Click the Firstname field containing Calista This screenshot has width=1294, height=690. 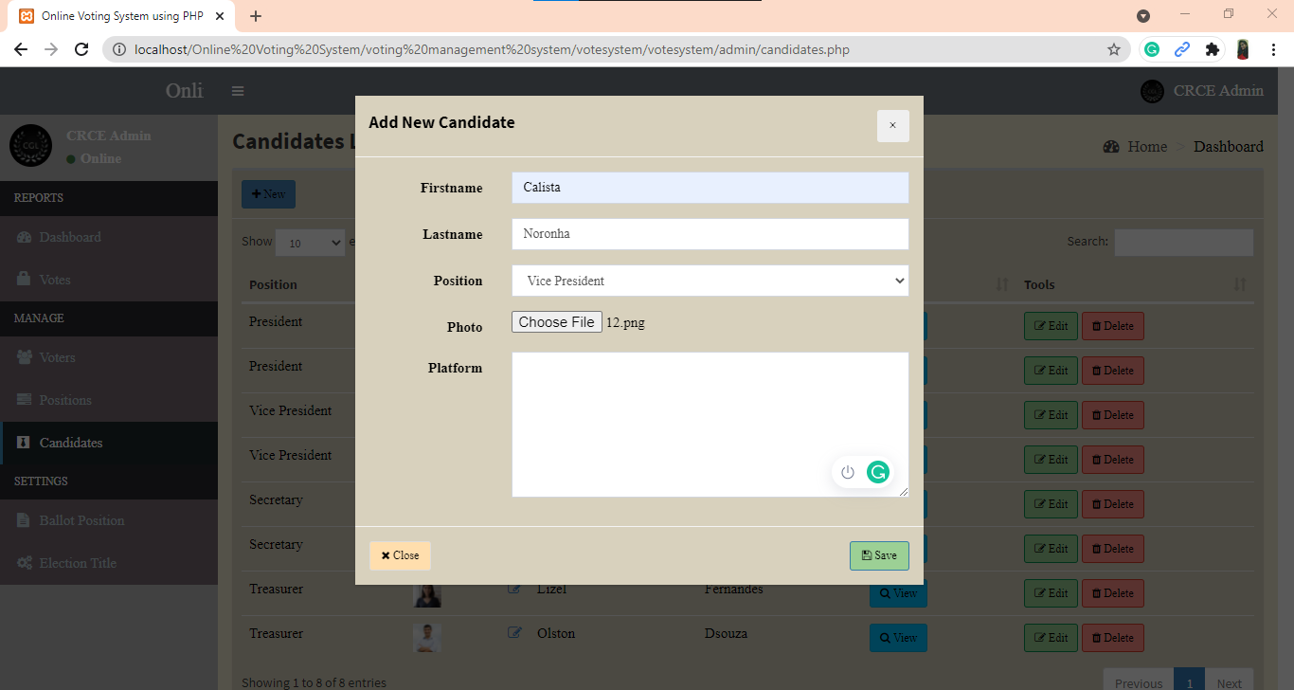point(710,188)
